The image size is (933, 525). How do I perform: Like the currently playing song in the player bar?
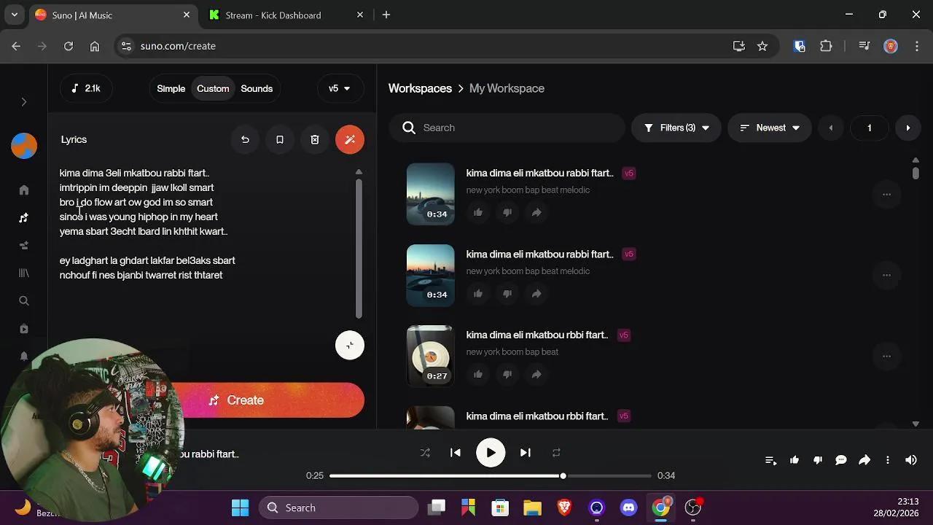(795, 460)
